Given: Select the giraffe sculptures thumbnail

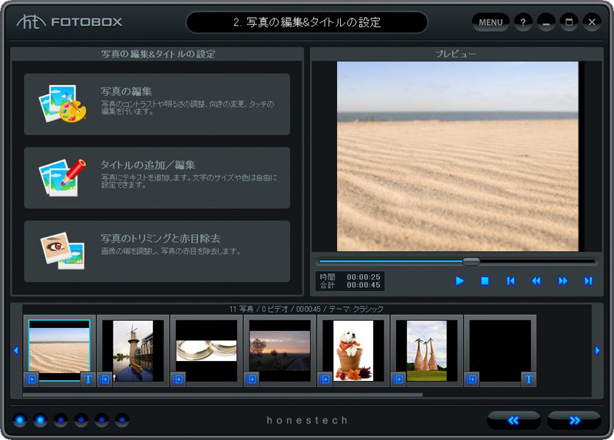Looking at the screenshot, I should coord(427,351).
